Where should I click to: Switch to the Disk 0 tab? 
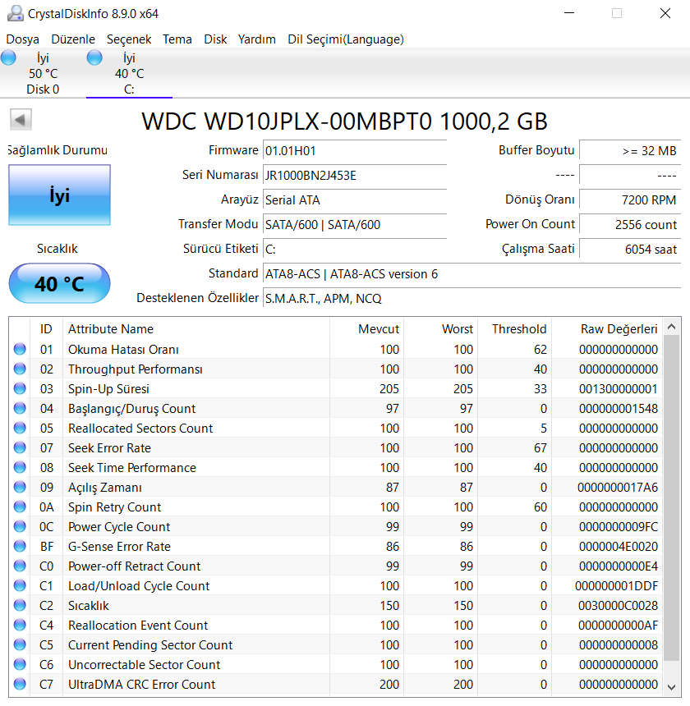coord(43,73)
